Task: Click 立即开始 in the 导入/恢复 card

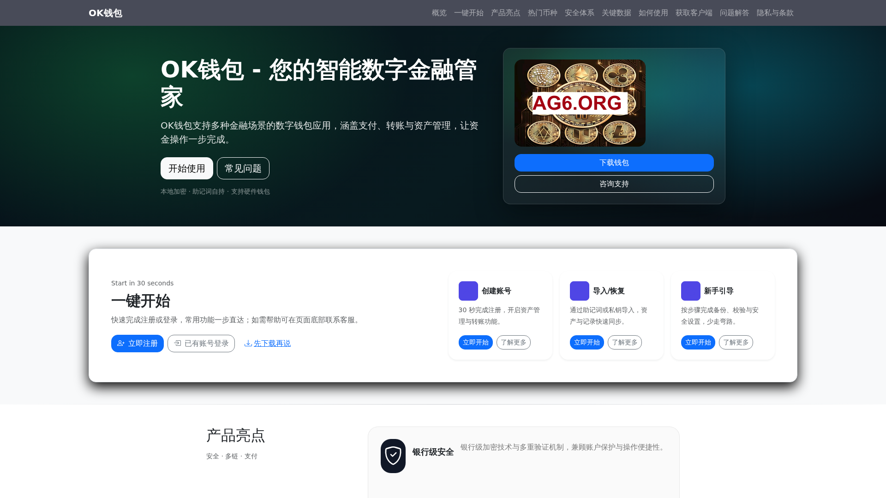Action: tap(587, 343)
